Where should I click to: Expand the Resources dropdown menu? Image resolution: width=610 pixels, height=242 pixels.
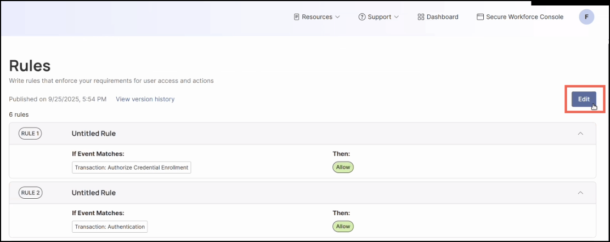click(x=317, y=17)
